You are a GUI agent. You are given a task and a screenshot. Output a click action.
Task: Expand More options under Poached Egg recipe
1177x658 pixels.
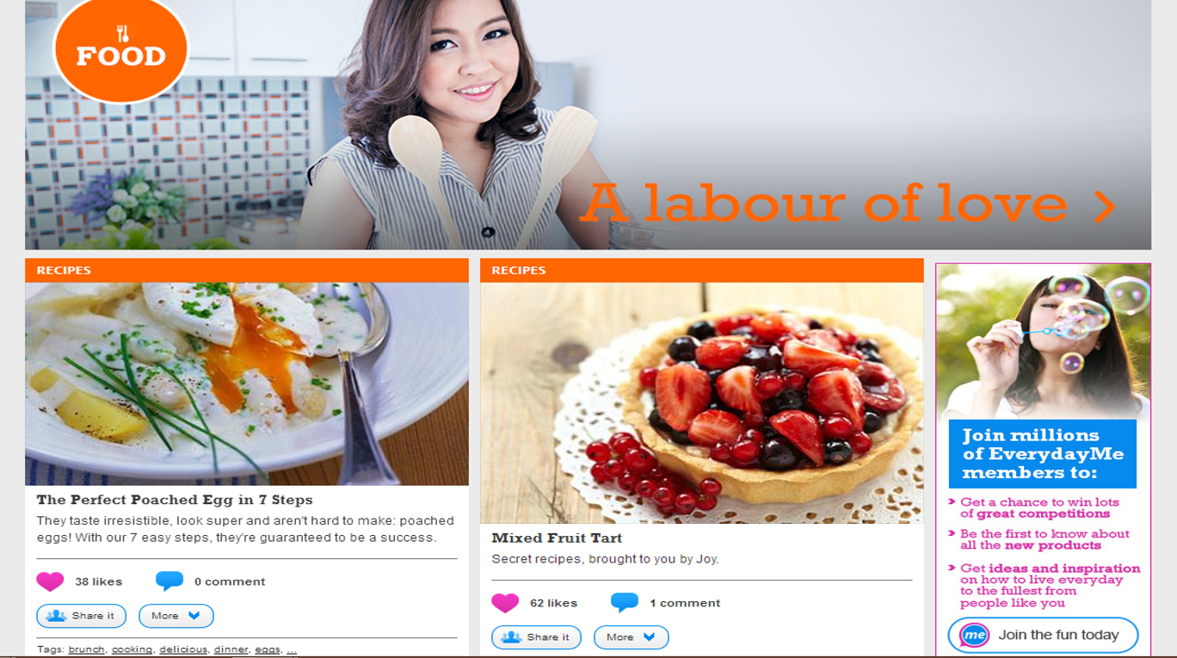(x=176, y=616)
